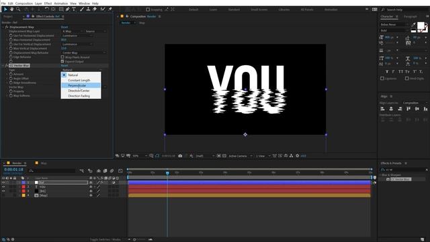Hide the YOU text layer
The image size is (430, 242).
(x=3, y=187)
